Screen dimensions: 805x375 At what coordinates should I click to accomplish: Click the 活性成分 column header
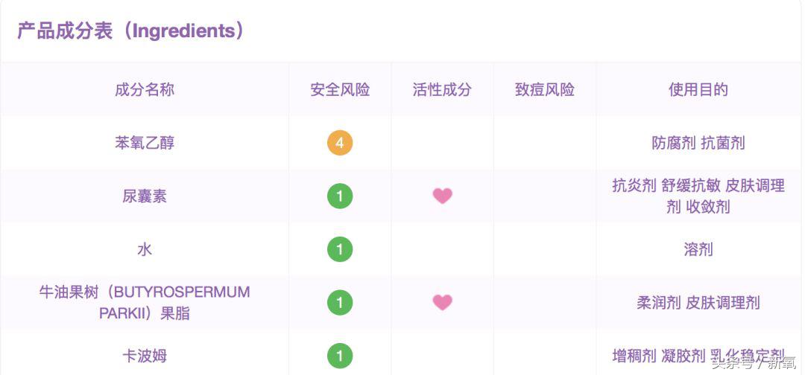tap(442, 90)
